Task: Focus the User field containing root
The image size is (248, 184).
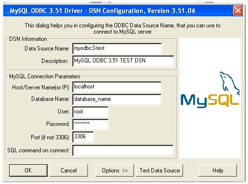Action: click(90, 112)
